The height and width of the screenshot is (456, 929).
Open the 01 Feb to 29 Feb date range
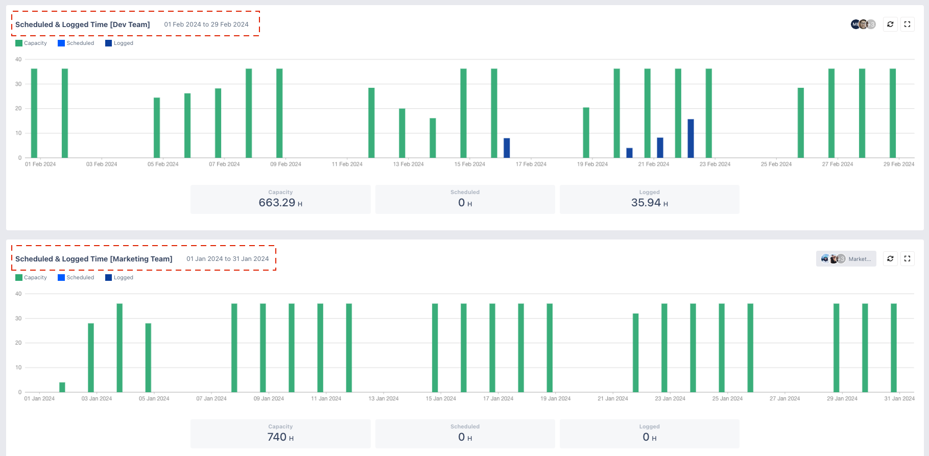coord(206,25)
